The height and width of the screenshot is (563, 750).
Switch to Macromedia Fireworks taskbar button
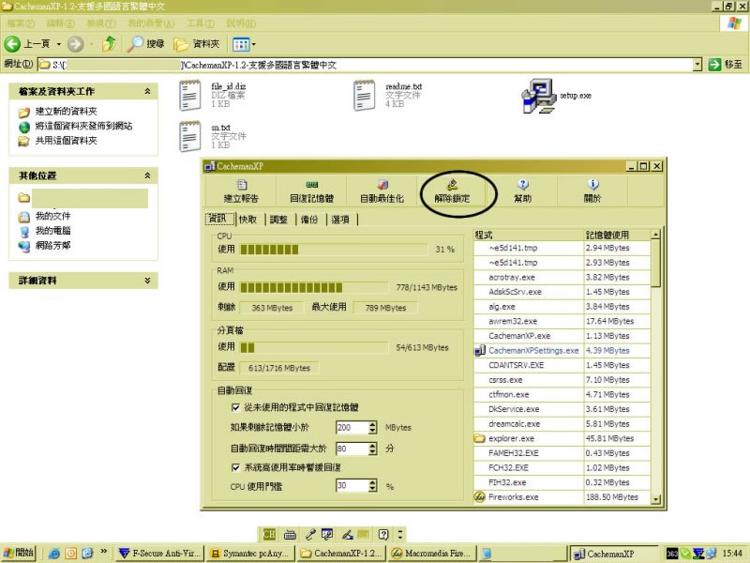click(434, 554)
